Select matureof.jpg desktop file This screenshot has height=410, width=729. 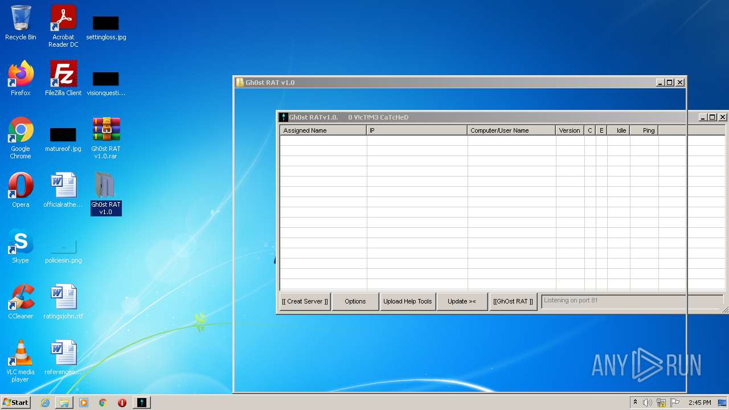[63, 139]
